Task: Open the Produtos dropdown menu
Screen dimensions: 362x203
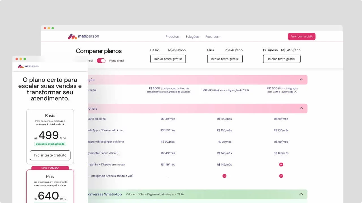Action: point(173,37)
